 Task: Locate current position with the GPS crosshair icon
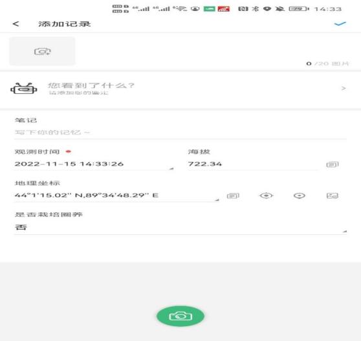pos(267,195)
